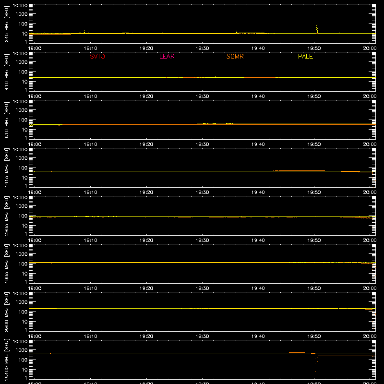This screenshot has width=384, height=384.
Task: Click the 20:00 tick label under the 245 MHz plot
Action: 370,48
